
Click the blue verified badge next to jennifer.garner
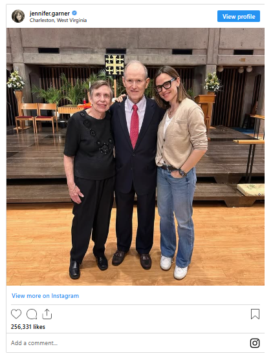coord(74,13)
